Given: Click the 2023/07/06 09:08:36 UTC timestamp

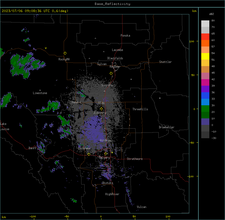Looking at the screenshot, I should click(26, 11).
